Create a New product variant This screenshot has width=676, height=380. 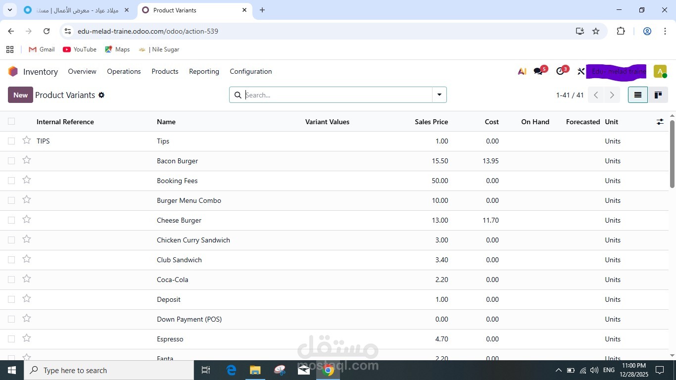point(20,95)
